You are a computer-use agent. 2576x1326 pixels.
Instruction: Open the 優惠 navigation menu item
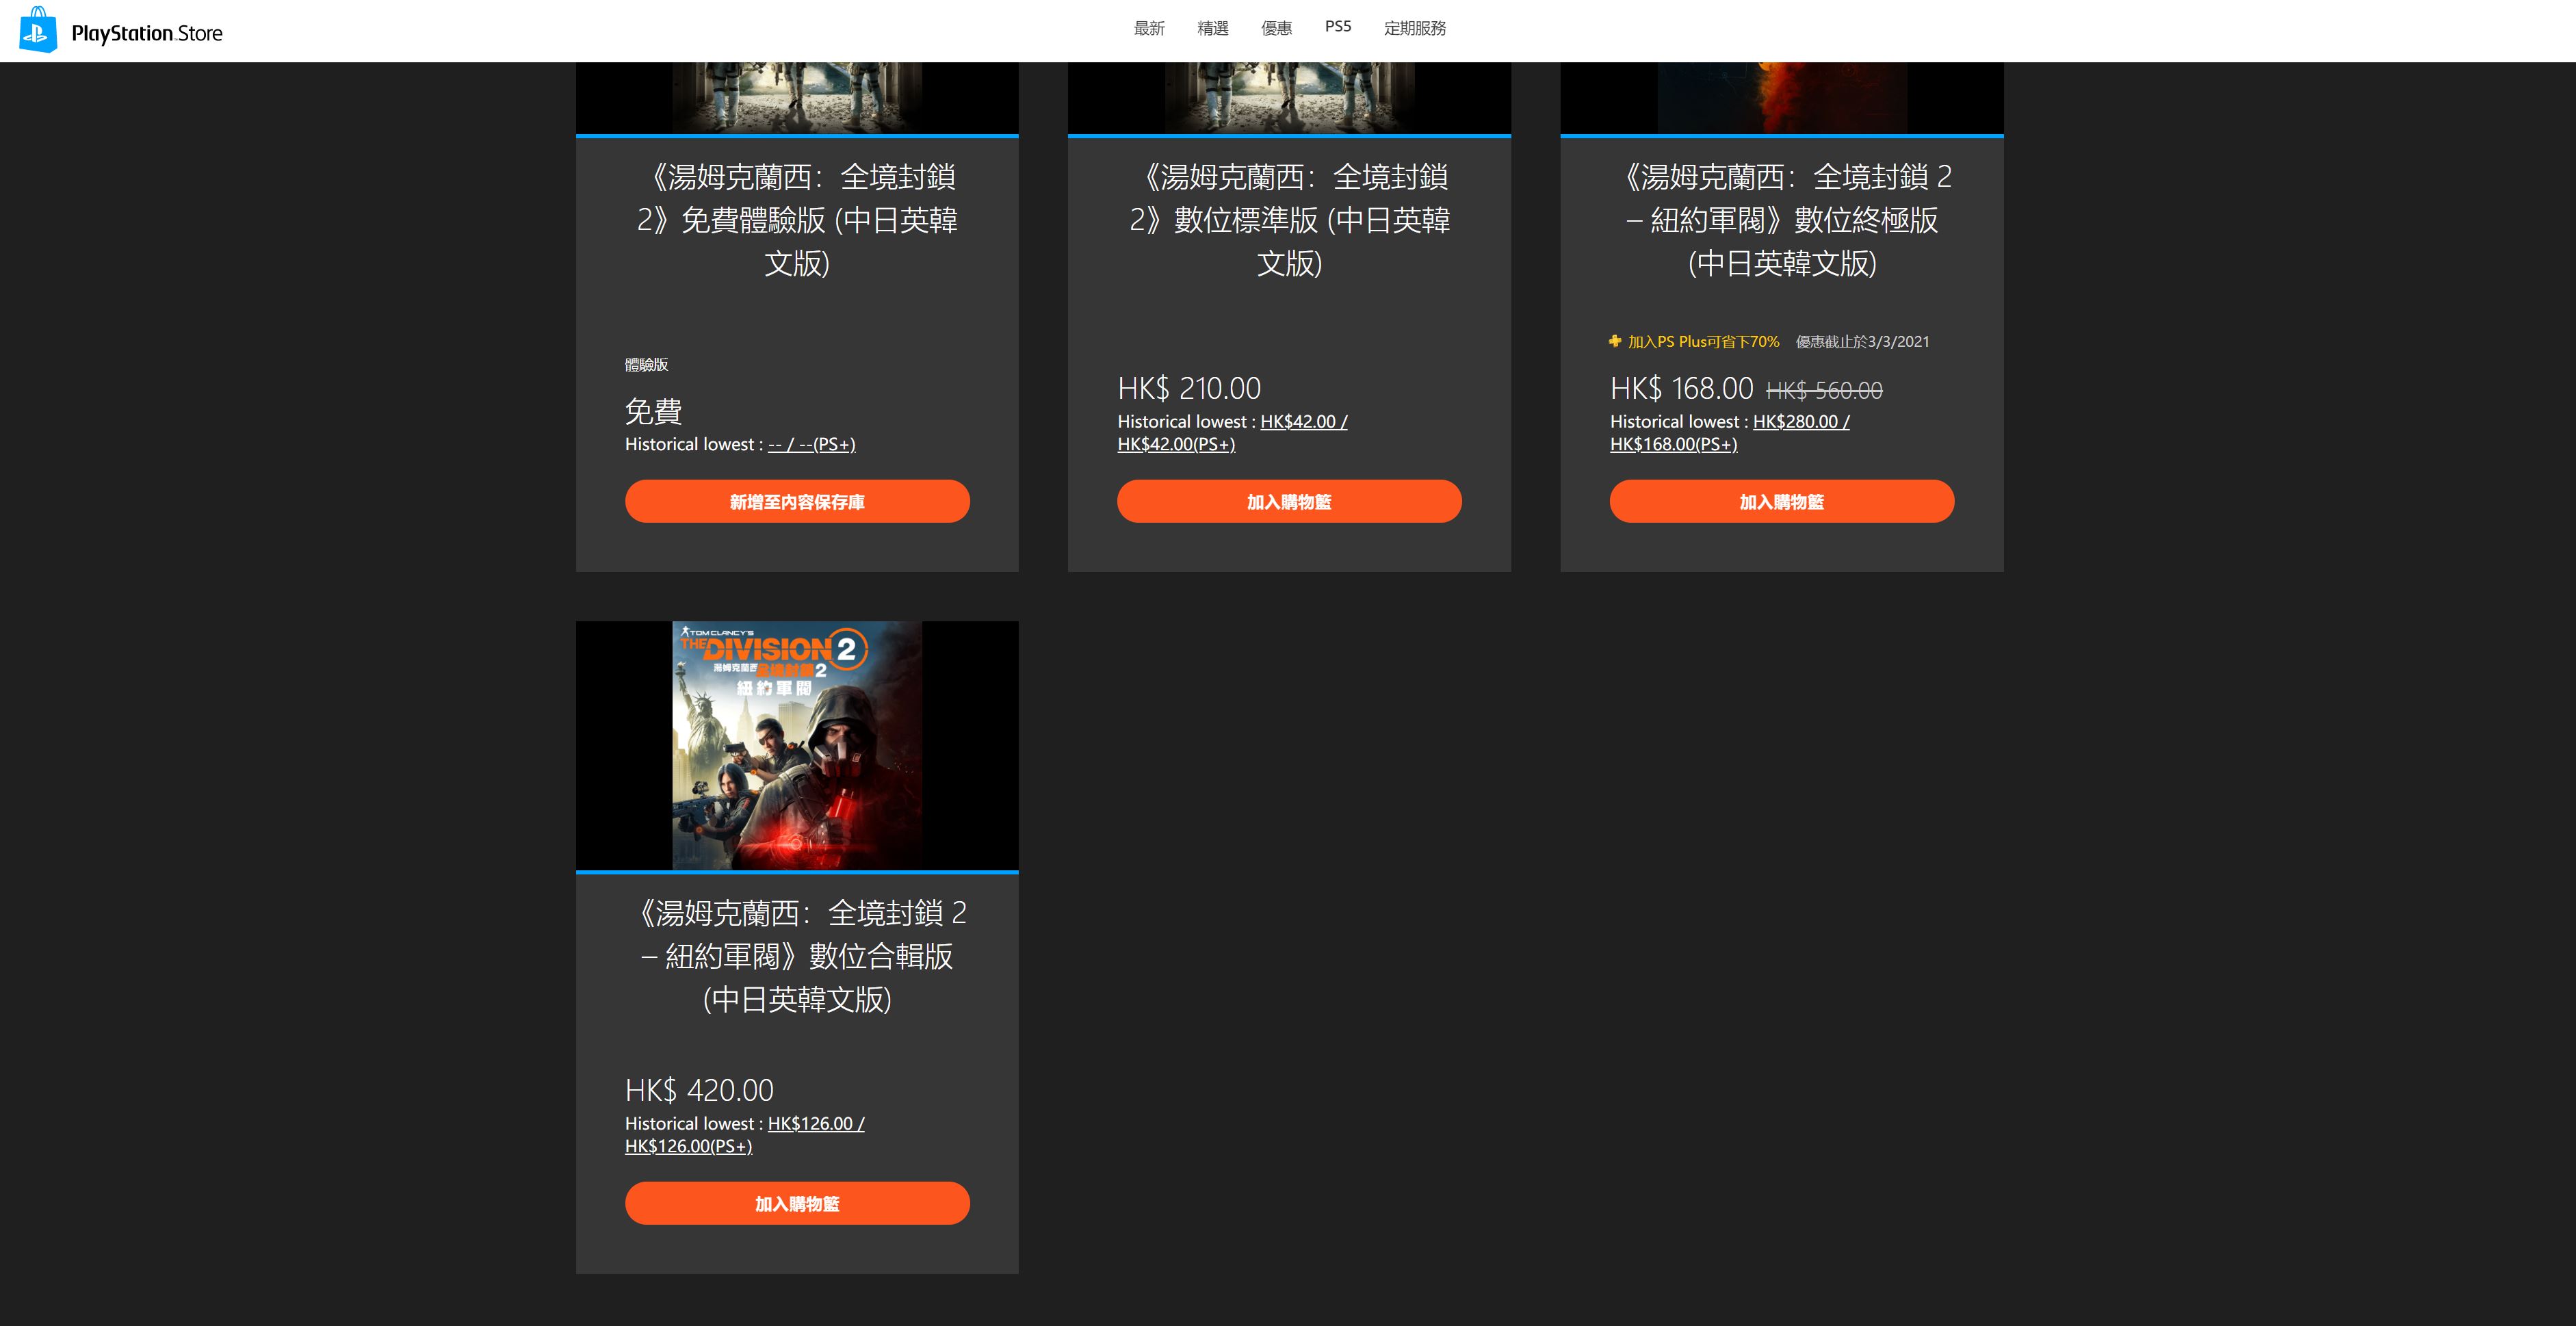tap(1276, 28)
